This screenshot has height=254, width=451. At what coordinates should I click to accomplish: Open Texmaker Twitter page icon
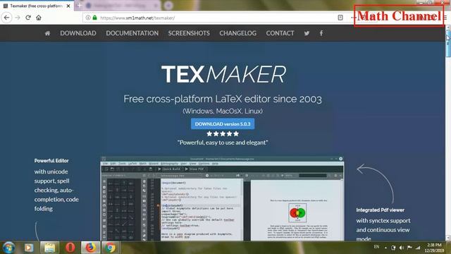(x=307, y=33)
